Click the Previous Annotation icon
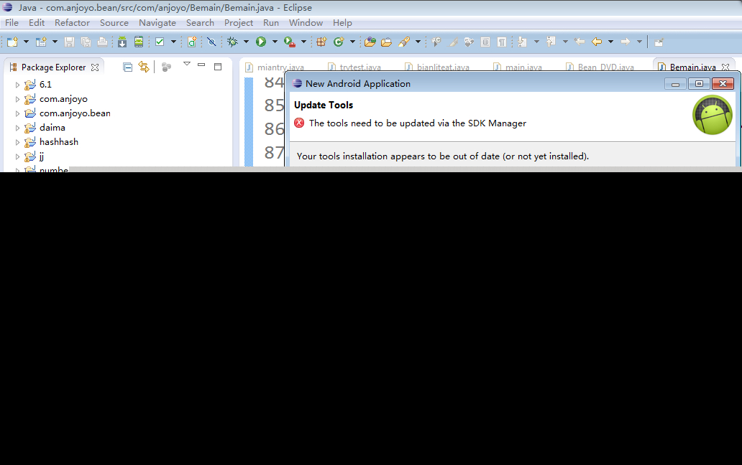742x465 pixels. 551,42
